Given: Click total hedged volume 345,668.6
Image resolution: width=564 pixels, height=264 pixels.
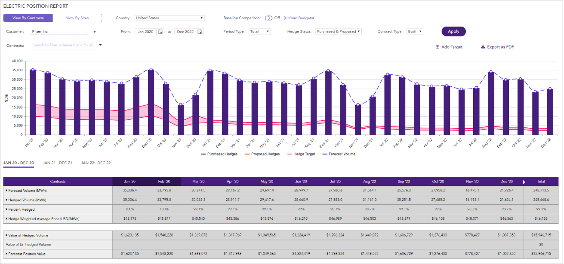Looking at the screenshot, I should coord(541,200).
